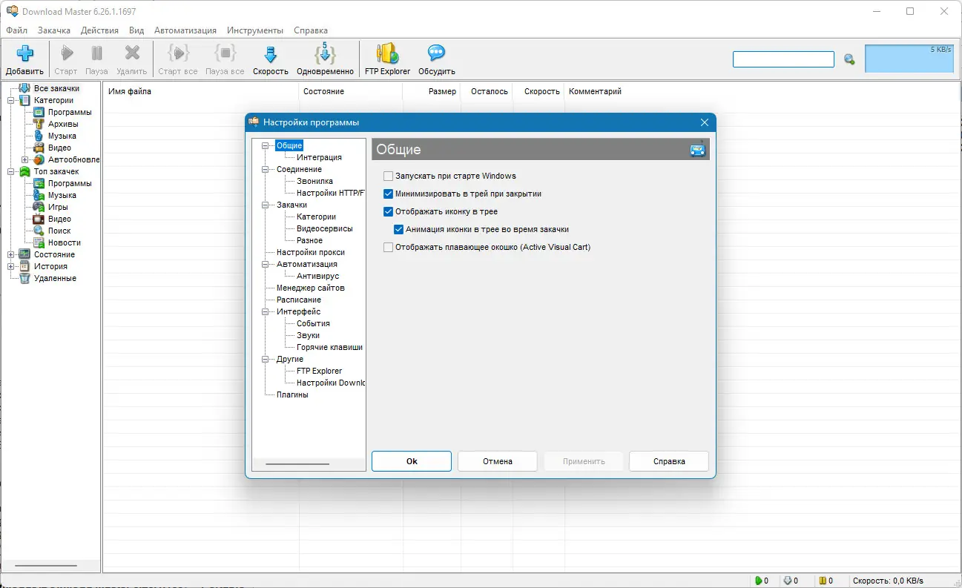Click the Состояние icon in sidebar
This screenshot has height=588, width=962.
pos(24,254)
